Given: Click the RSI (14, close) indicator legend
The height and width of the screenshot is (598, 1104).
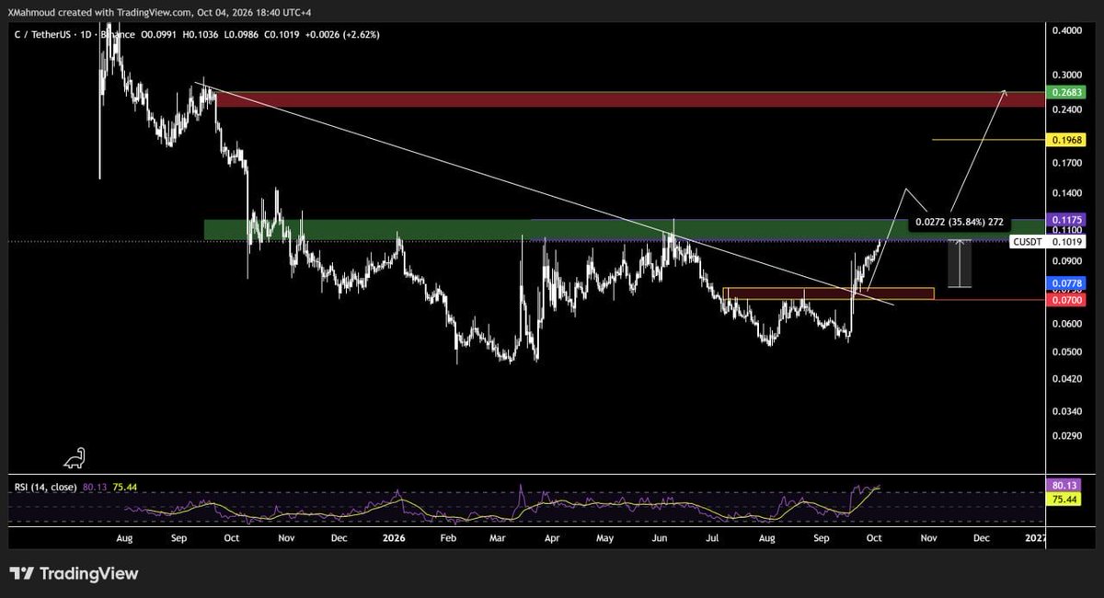Looking at the screenshot, I should [x=46, y=489].
